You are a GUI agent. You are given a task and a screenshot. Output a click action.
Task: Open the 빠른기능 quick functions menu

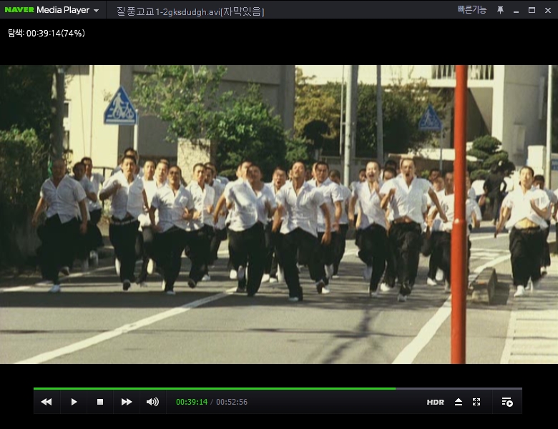click(471, 10)
